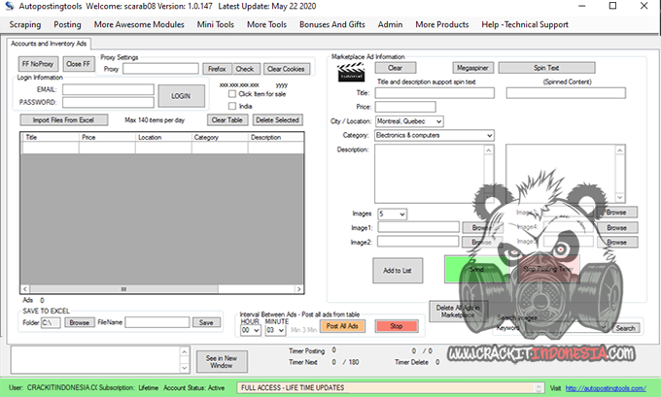Click the green Send button
661x397 pixels.
[x=477, y=269]
